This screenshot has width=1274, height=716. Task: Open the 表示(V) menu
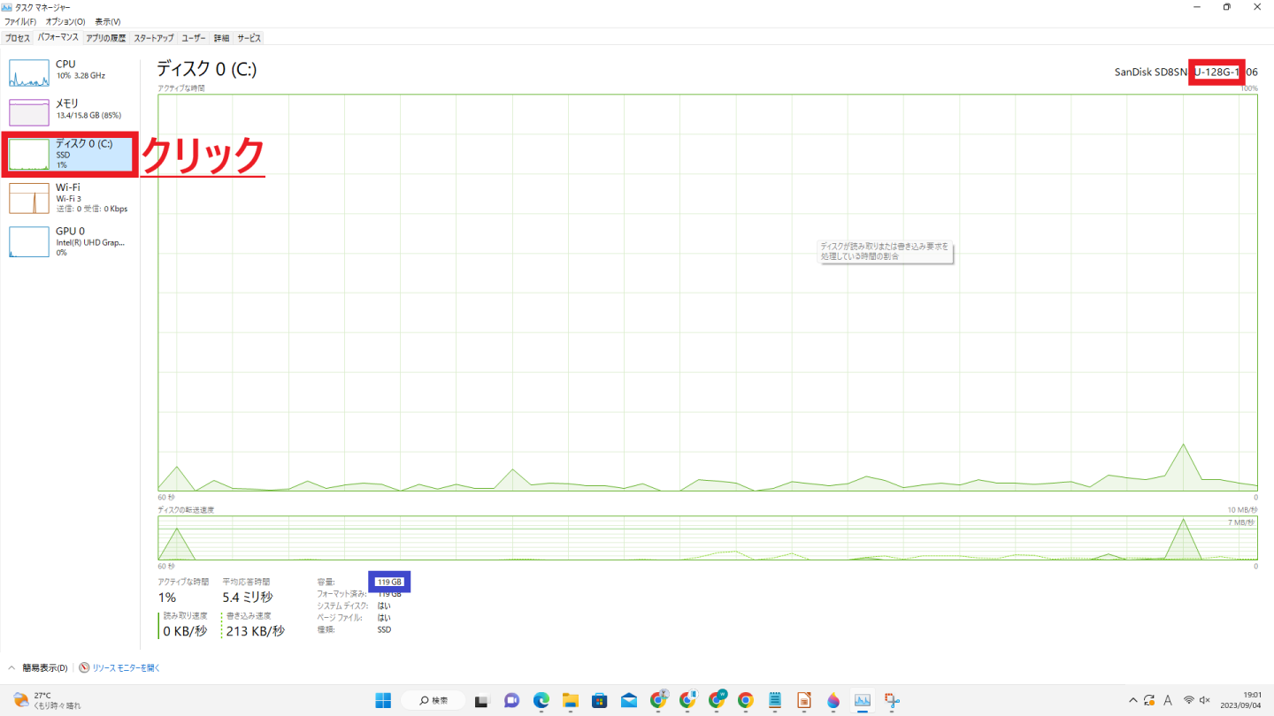click(107, 21)
